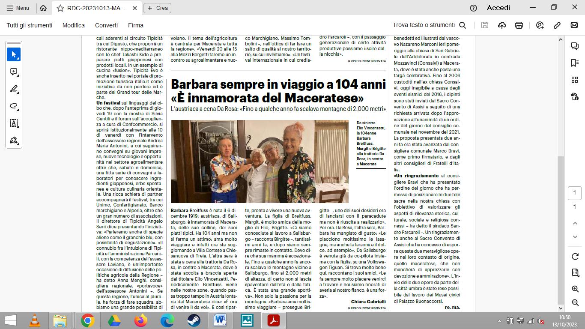The image size is (585, 329).
Task: Click the vertical scrollbar thumb
Action: [x=560, y=230]
